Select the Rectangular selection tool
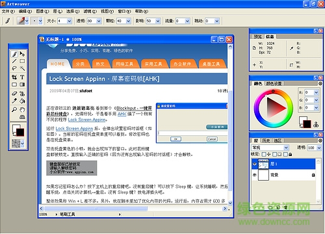325x234 pixels. pos(22,61)
